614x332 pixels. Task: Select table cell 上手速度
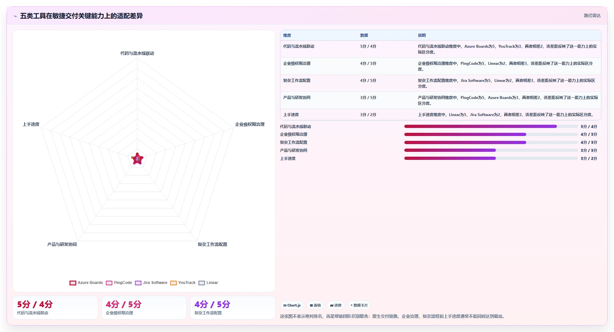[291, 115]
